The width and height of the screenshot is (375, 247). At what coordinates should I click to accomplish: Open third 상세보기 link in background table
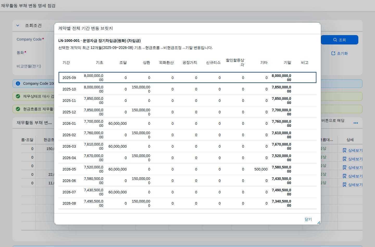[x=353, y=167]
